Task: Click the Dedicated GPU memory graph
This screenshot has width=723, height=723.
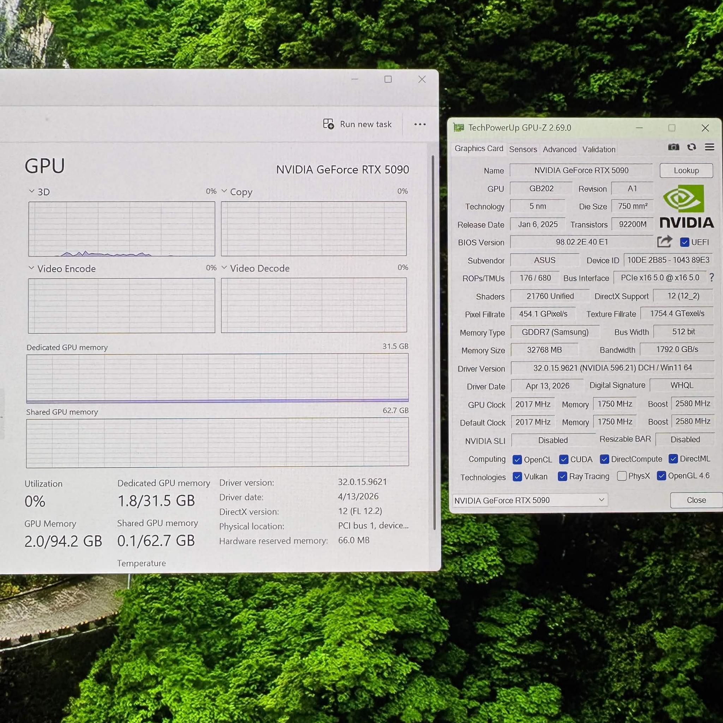Action: point(217,378)
